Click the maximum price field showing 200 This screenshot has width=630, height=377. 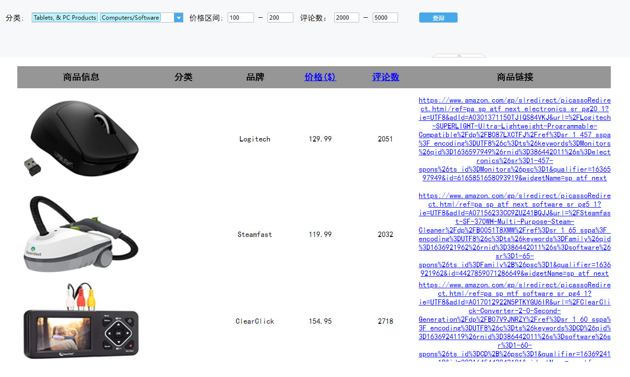[x=280, y=18]
